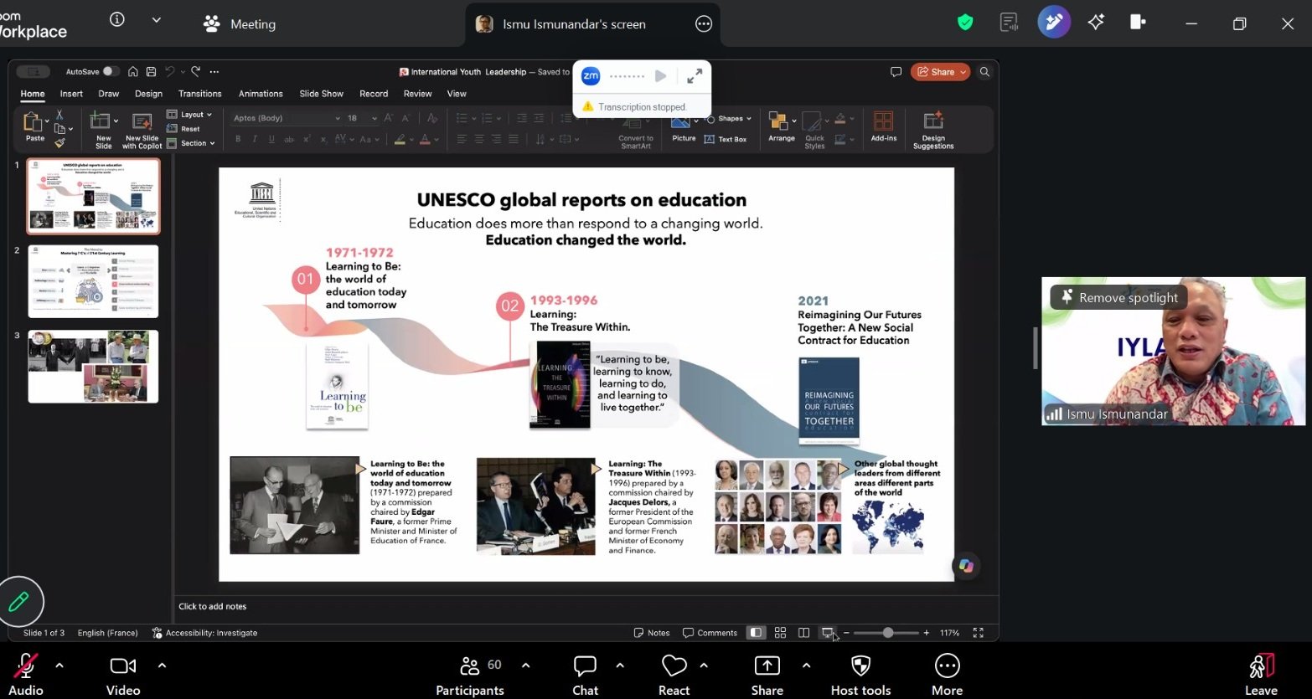Toggle the Comments pane in status bar
The height and width of the screenshot is (699, 1312).
point(710,633)
